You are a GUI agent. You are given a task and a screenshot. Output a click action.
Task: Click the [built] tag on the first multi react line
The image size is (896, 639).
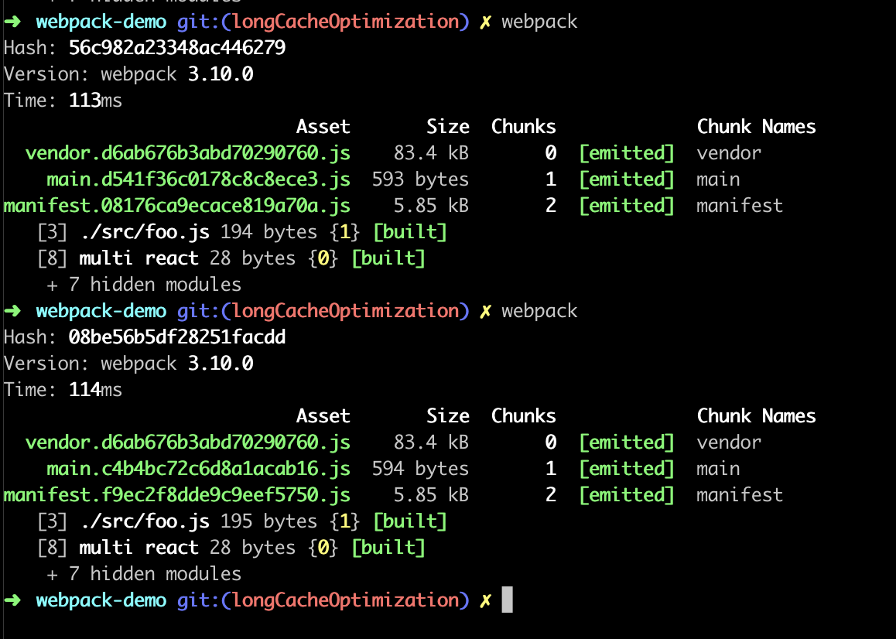click(x=388, y=258)
